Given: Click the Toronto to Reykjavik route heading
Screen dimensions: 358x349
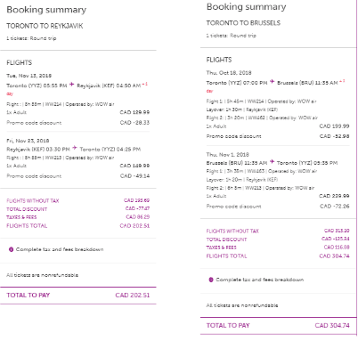Looking at the screenshot, I should click(x=45, y=26).
